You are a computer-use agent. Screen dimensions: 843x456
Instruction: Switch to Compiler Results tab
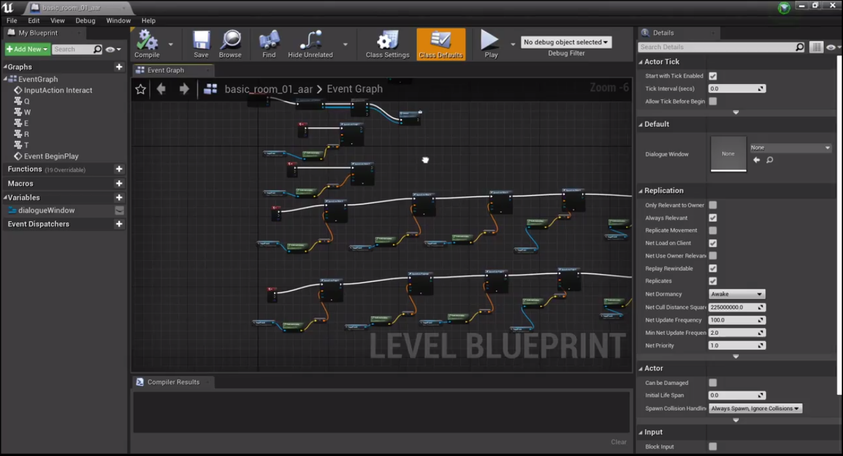point(174,382)
